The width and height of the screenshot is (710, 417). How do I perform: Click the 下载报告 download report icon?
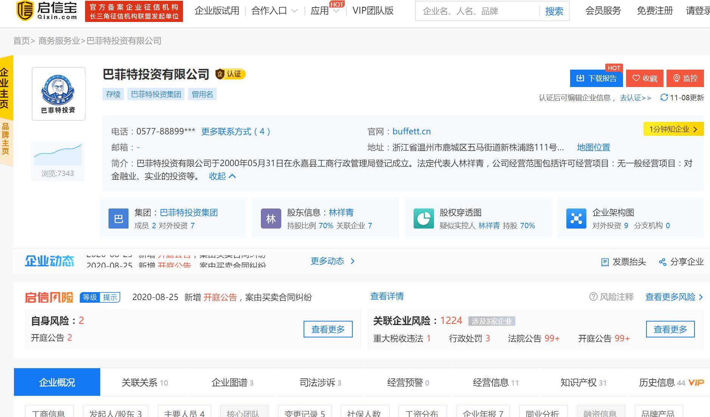580,78
